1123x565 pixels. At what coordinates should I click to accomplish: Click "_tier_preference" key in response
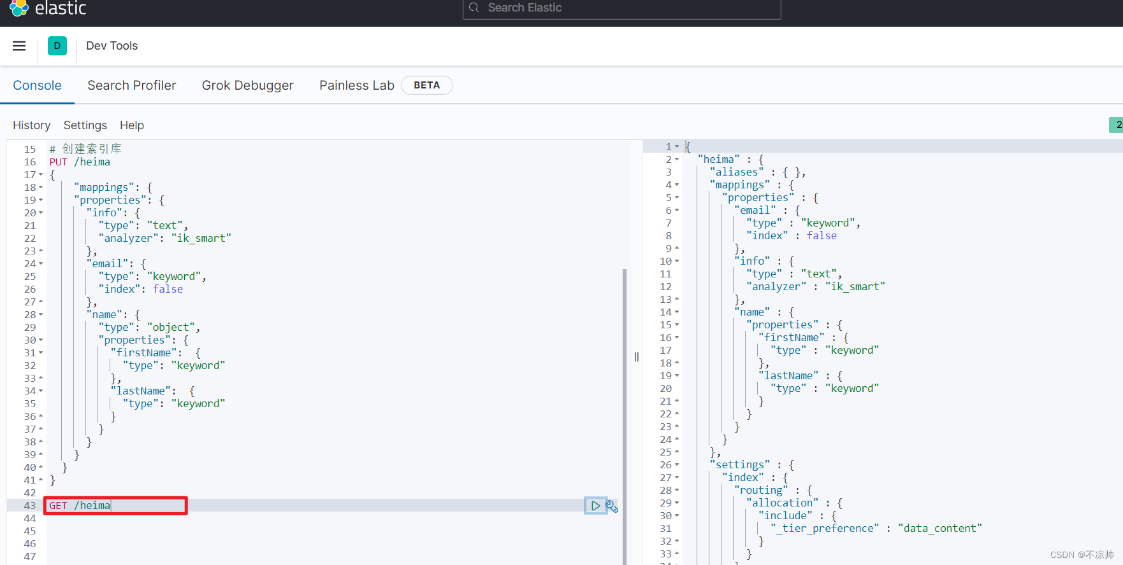(x=825, y=528)
